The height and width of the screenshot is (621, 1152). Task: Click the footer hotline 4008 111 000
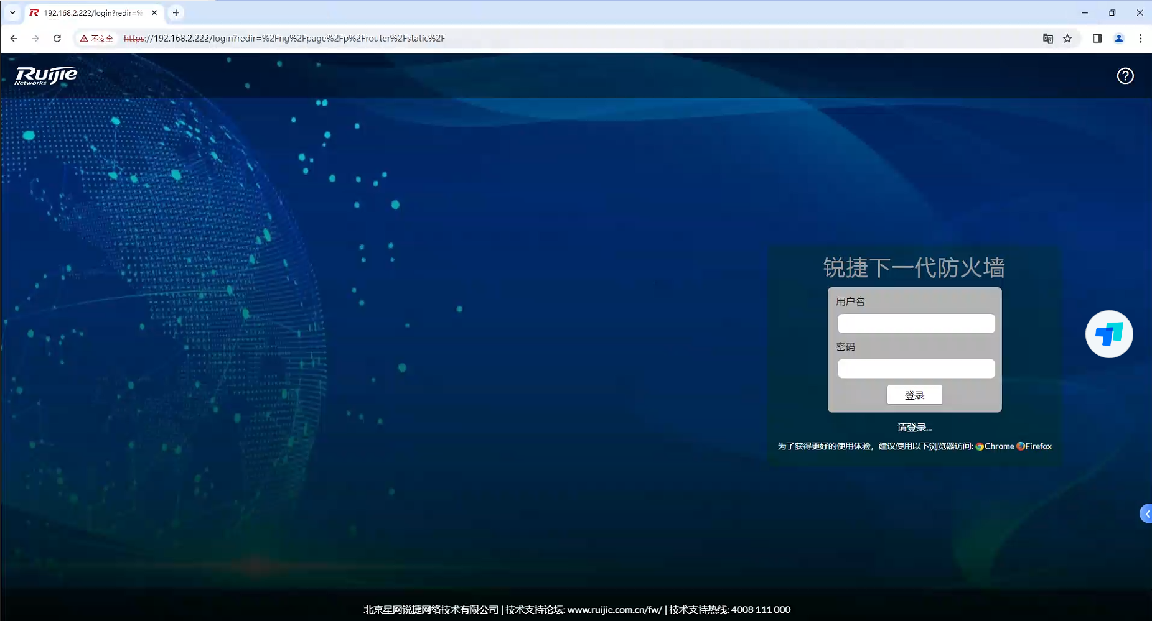761,610
